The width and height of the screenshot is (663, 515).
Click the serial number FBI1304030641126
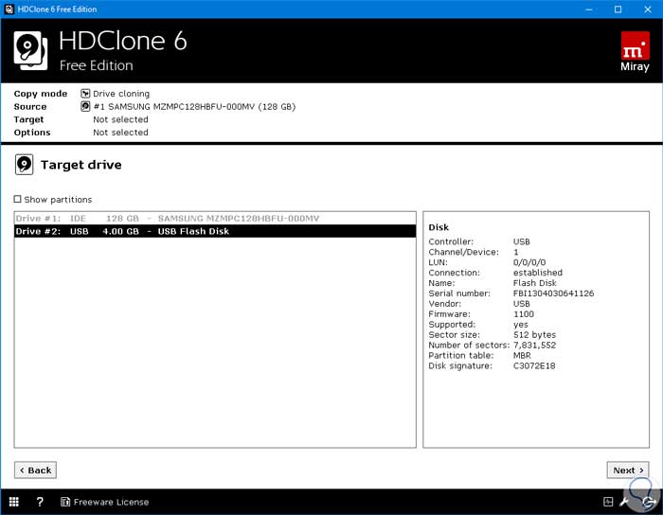point(553,293)
